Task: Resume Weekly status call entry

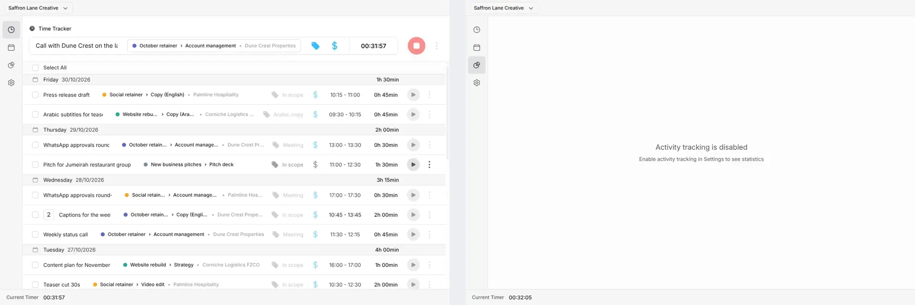Action: [x=413, y=234]
